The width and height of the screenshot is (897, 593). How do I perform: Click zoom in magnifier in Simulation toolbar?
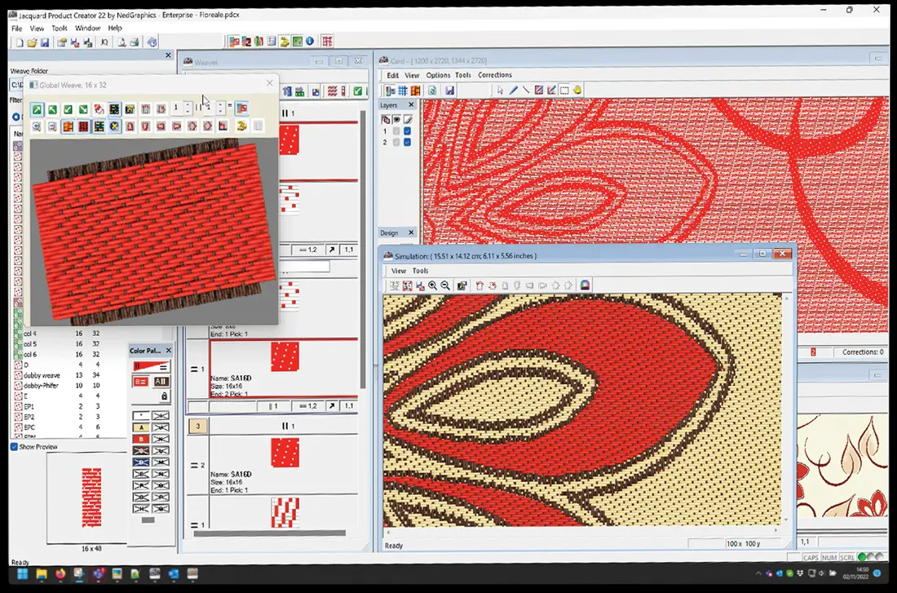[432, 285]
